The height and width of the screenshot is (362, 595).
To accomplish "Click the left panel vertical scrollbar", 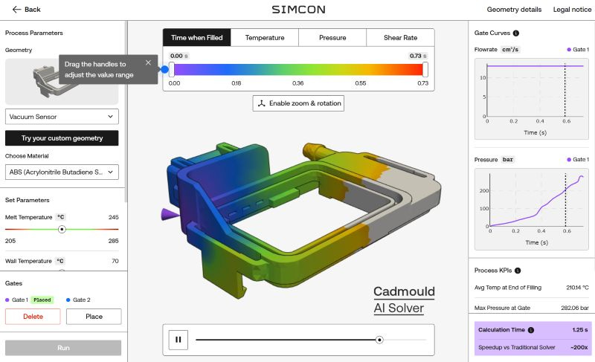I will click(x=126, y=111).
